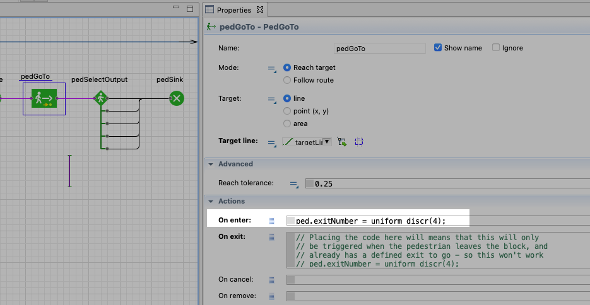Collapse the Advanced section
590x305 pixels.
[211, 164]
